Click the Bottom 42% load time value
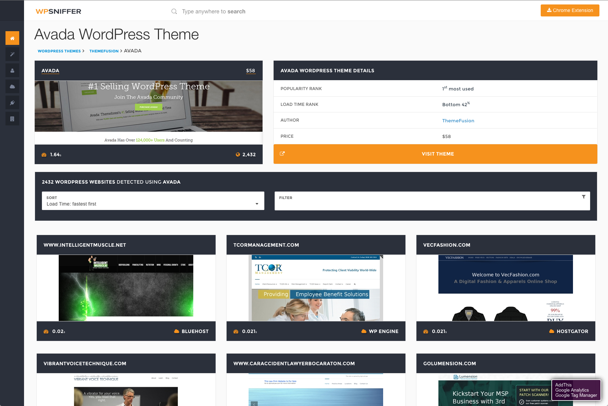608x406 pixels. click(456, 104)
